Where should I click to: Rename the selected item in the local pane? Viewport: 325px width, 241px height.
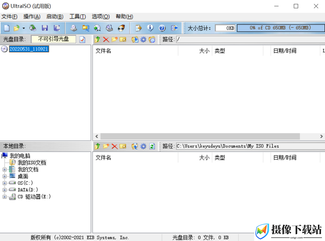coord(123,146)
